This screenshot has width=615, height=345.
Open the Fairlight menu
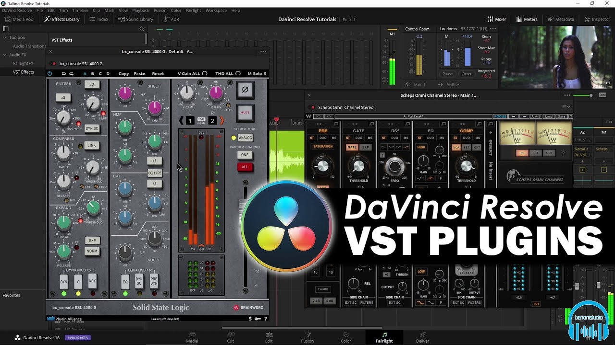193,10
